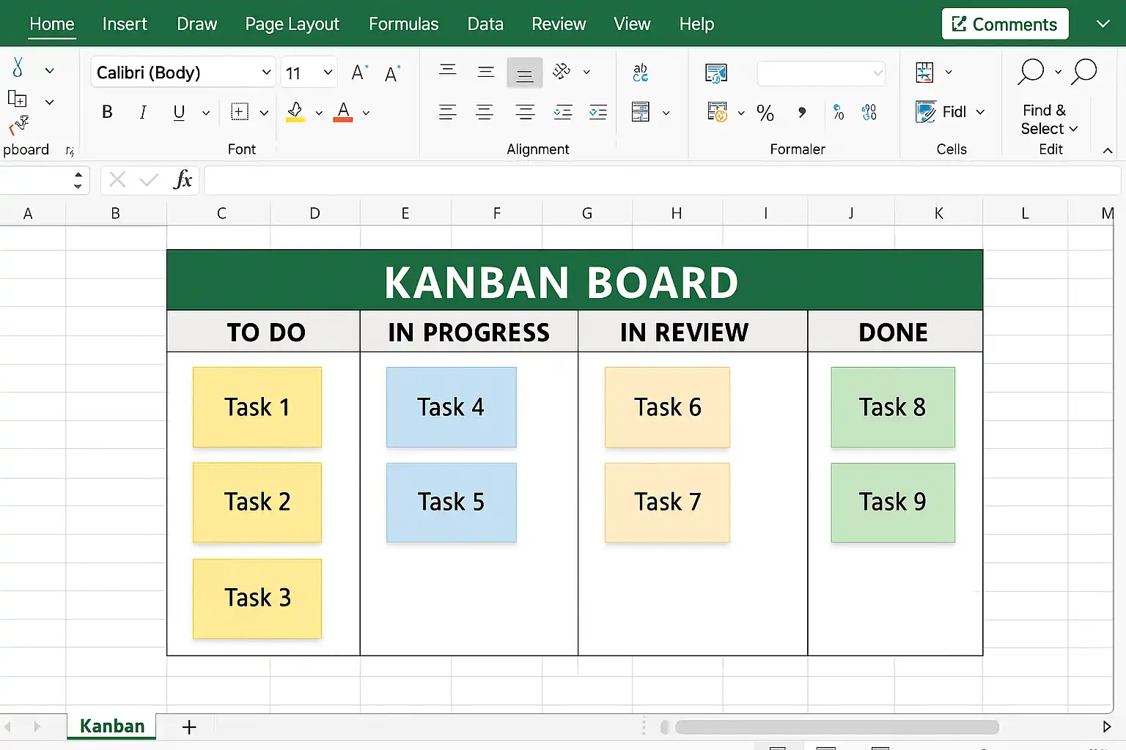Viewport: 1126px width, 750px height.
Task: Toggle Center horizontal alignment
Action: [485, 112]
